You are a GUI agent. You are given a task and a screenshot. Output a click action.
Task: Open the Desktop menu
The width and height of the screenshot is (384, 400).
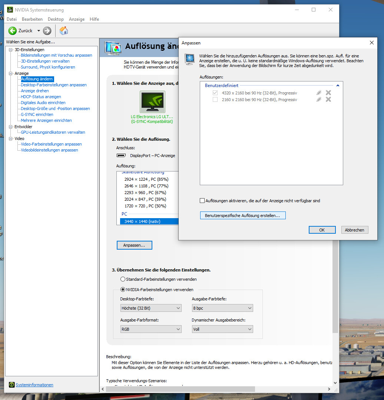(x=56, y=19)
